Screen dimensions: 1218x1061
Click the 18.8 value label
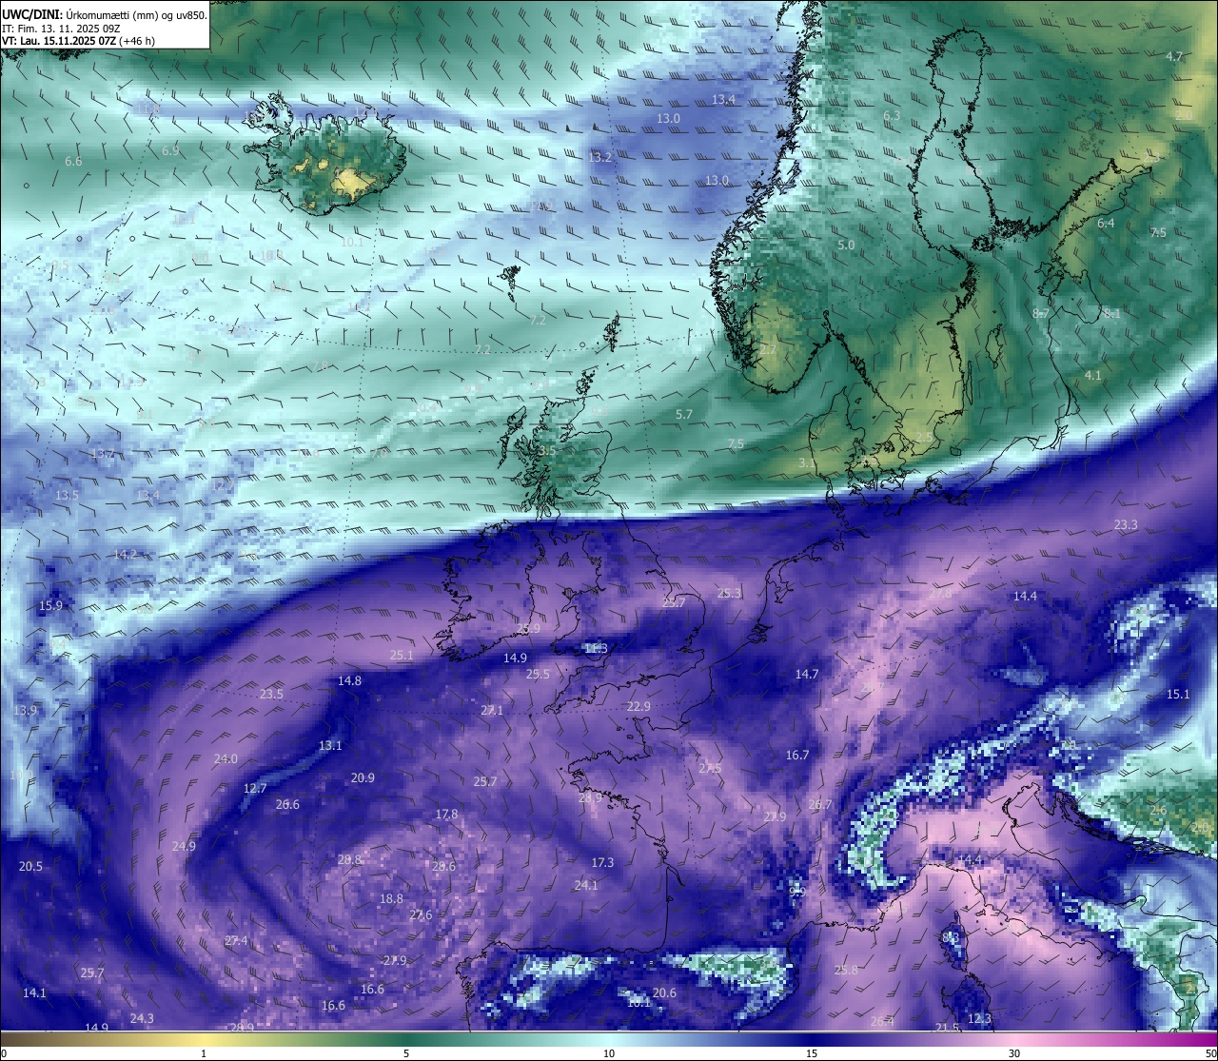point(391,899)
